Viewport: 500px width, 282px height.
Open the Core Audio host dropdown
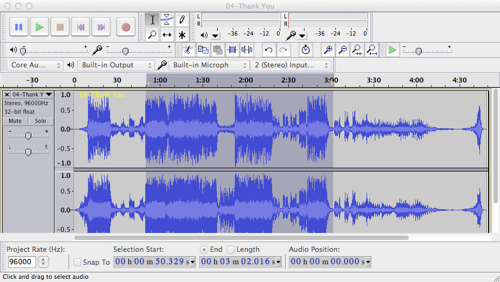pos(35,65)
